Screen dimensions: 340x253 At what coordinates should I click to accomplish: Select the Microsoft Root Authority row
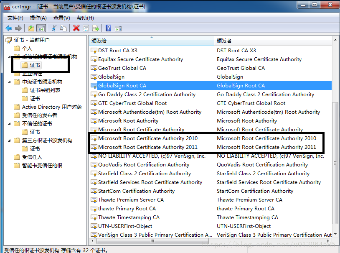pos(211,121)
